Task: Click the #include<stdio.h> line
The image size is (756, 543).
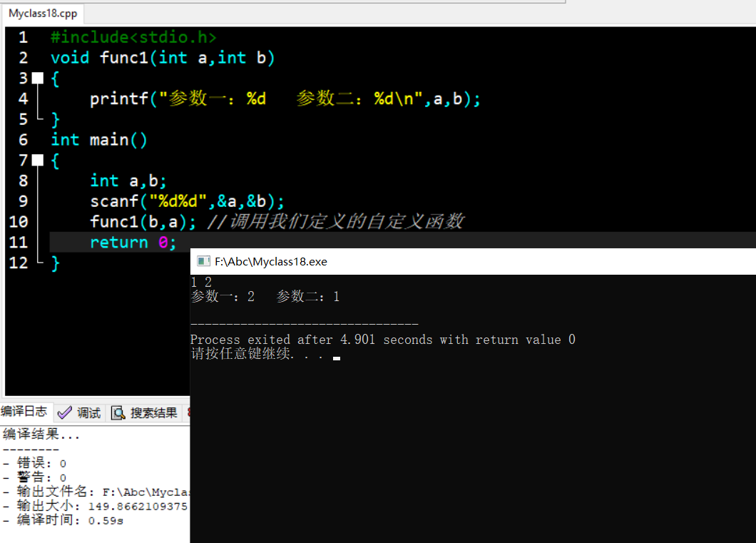Action: [133, 37]
